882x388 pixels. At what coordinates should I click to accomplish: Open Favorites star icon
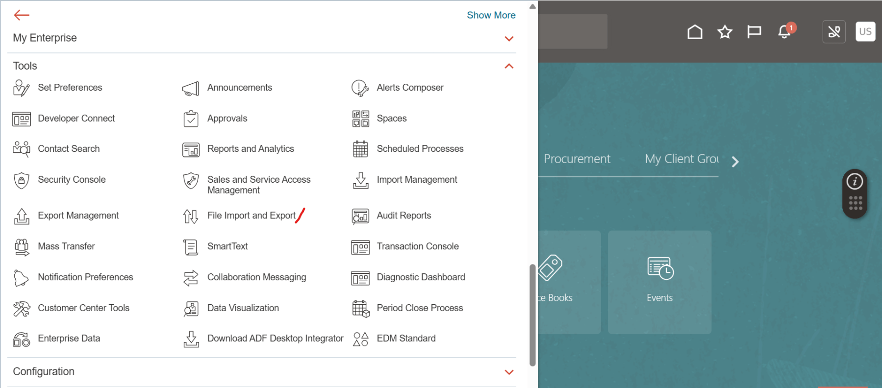click(x=725, y=32)
